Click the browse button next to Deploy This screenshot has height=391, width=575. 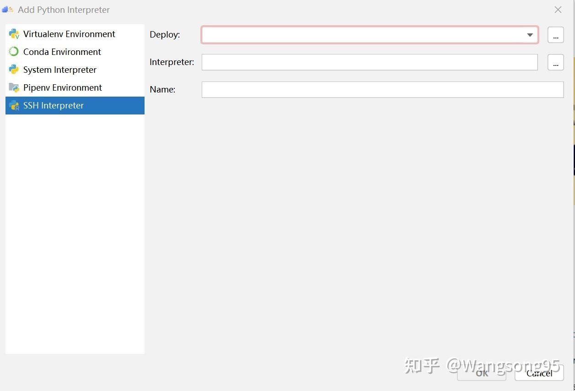pyautogui.click(x=555, y=35)
